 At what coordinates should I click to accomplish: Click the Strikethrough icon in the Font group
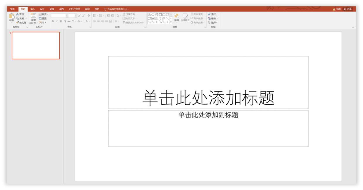pos(69,21)
